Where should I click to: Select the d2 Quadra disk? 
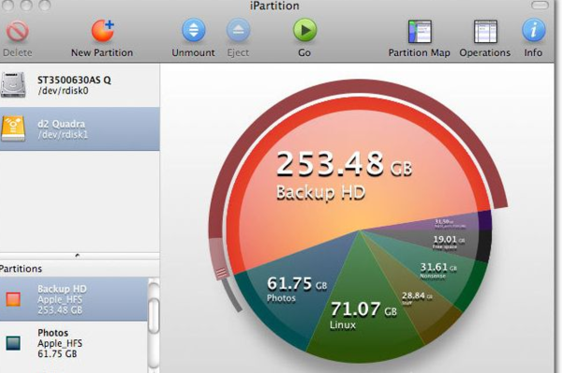point(80,128)
